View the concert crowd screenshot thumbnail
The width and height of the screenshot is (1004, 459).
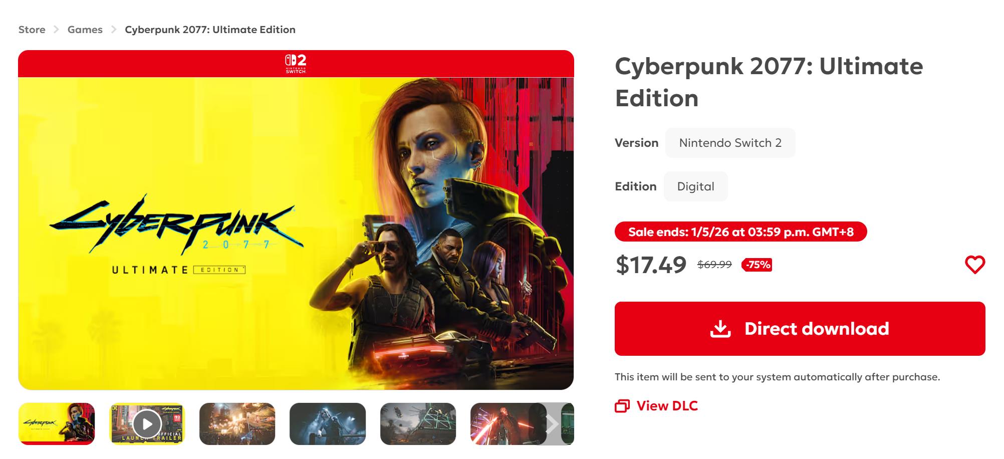[x=237, y=424]
